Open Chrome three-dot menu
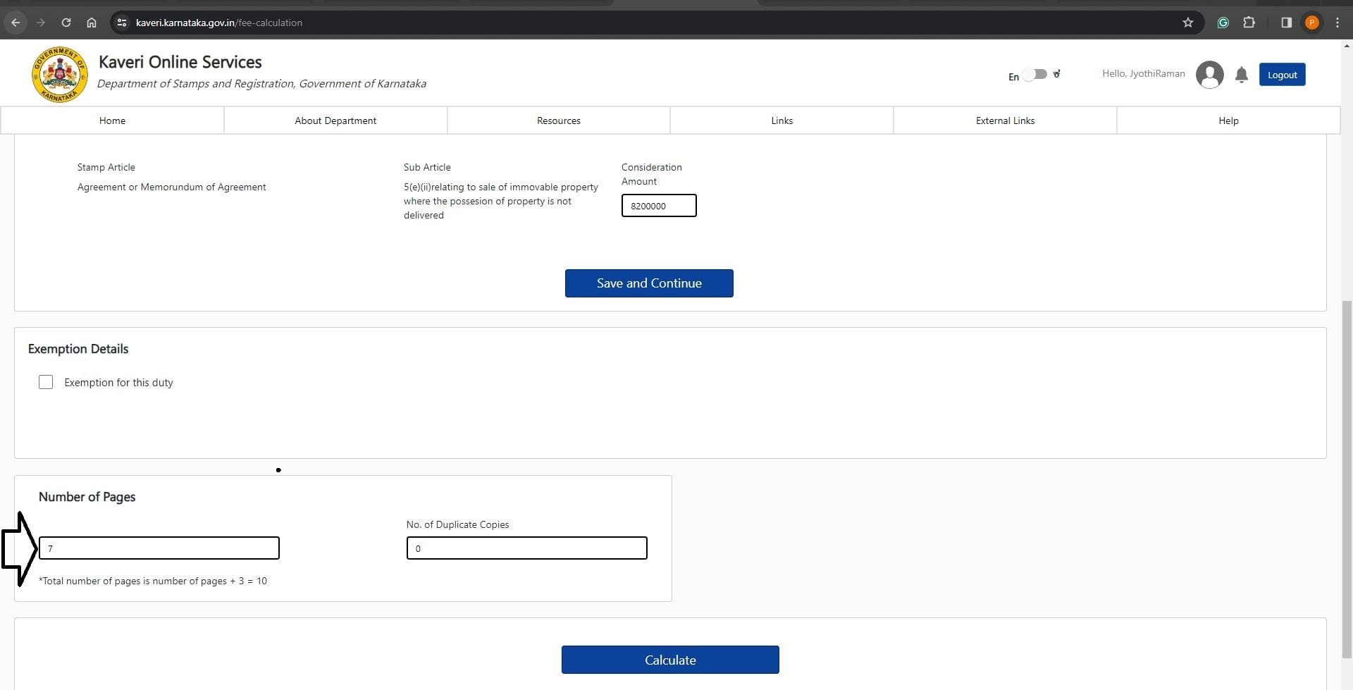The width and height of the screenshot is (1353, 690). pyautogui.click(x=1337, y=23)
